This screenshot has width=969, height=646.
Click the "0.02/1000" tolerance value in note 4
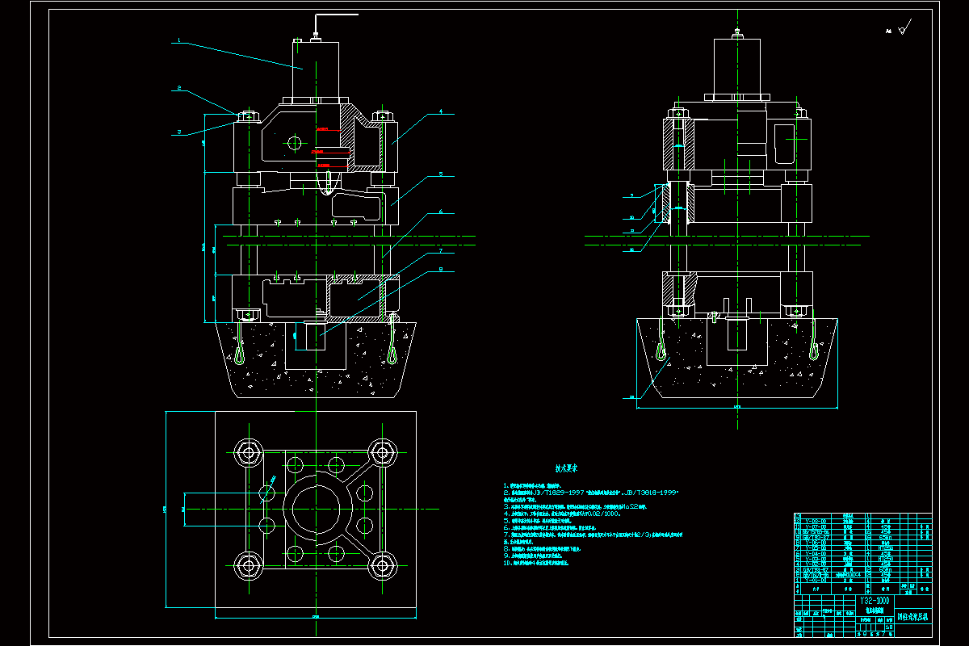pos(603,514)
